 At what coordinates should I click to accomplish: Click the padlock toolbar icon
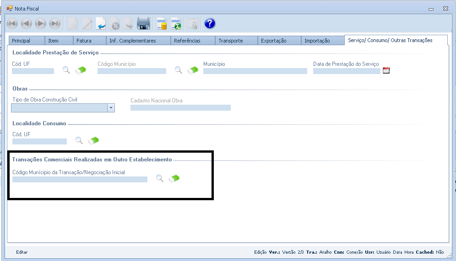pos(193,23)
